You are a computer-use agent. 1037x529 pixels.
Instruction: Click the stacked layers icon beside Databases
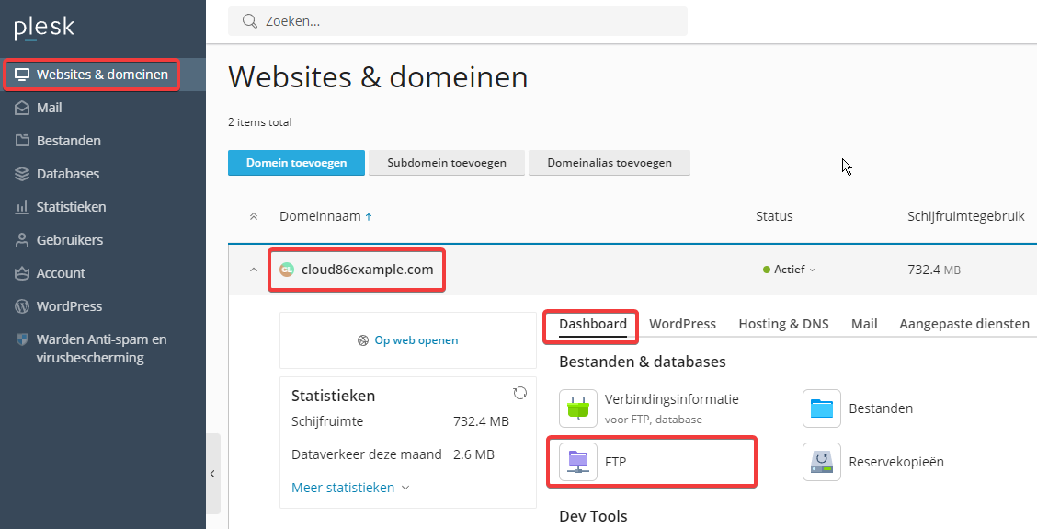(x=22, y=174)
